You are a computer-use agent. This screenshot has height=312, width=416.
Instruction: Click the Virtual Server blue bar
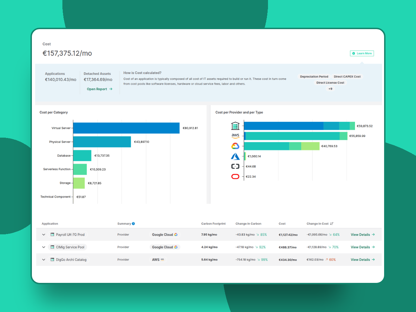tap(127, 128)
